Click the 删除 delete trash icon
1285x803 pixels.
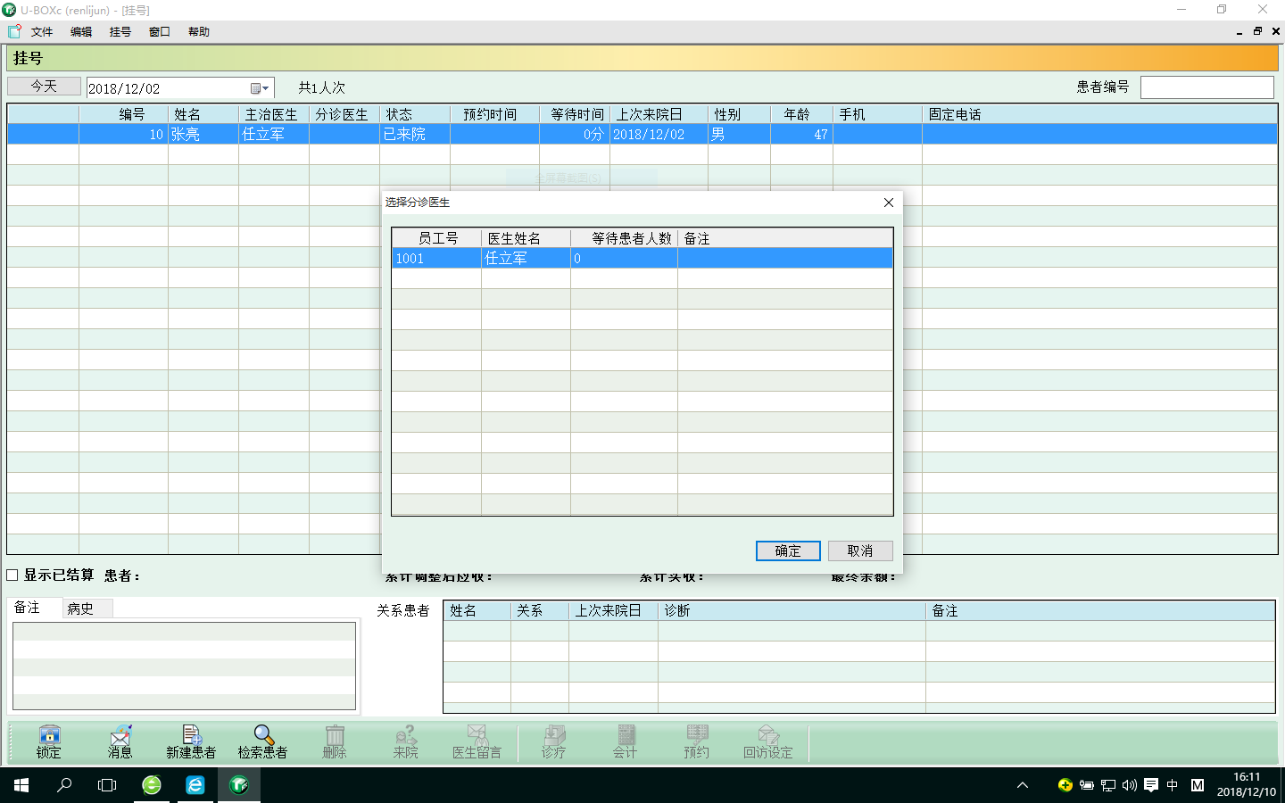(x=335, y=741)
